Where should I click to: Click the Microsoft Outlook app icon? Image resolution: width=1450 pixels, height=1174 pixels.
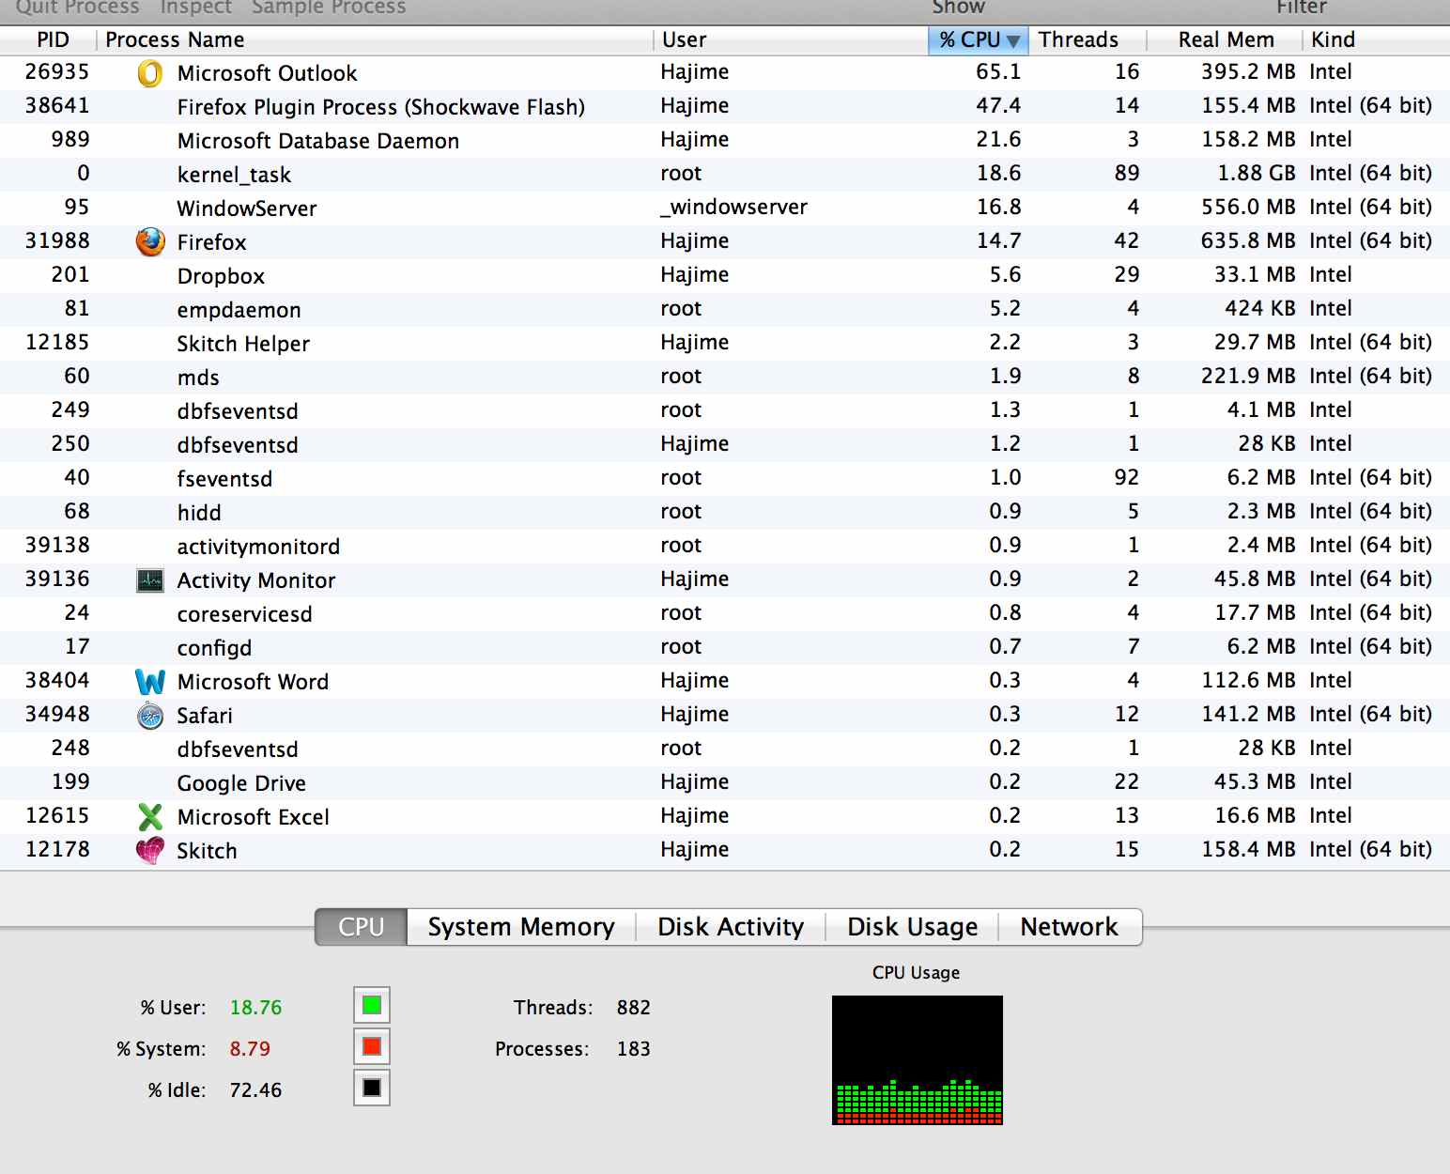150,73
